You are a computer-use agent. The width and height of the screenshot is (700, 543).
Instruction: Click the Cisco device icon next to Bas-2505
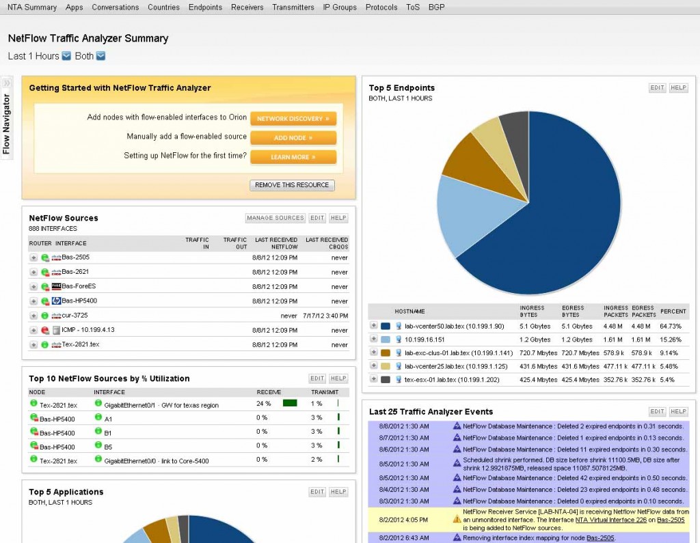point(56,257)
